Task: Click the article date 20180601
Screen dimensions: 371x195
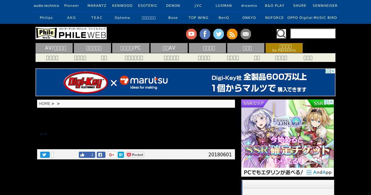Action: pos(220,155)
